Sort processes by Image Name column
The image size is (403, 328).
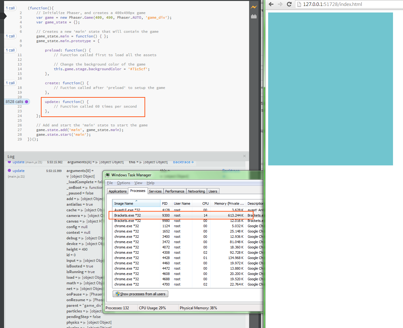[136, 203]
